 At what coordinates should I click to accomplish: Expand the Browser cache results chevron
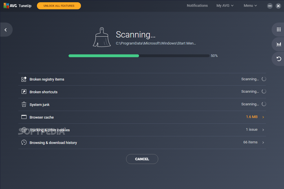pyautogui.click(x=263, y=117)
